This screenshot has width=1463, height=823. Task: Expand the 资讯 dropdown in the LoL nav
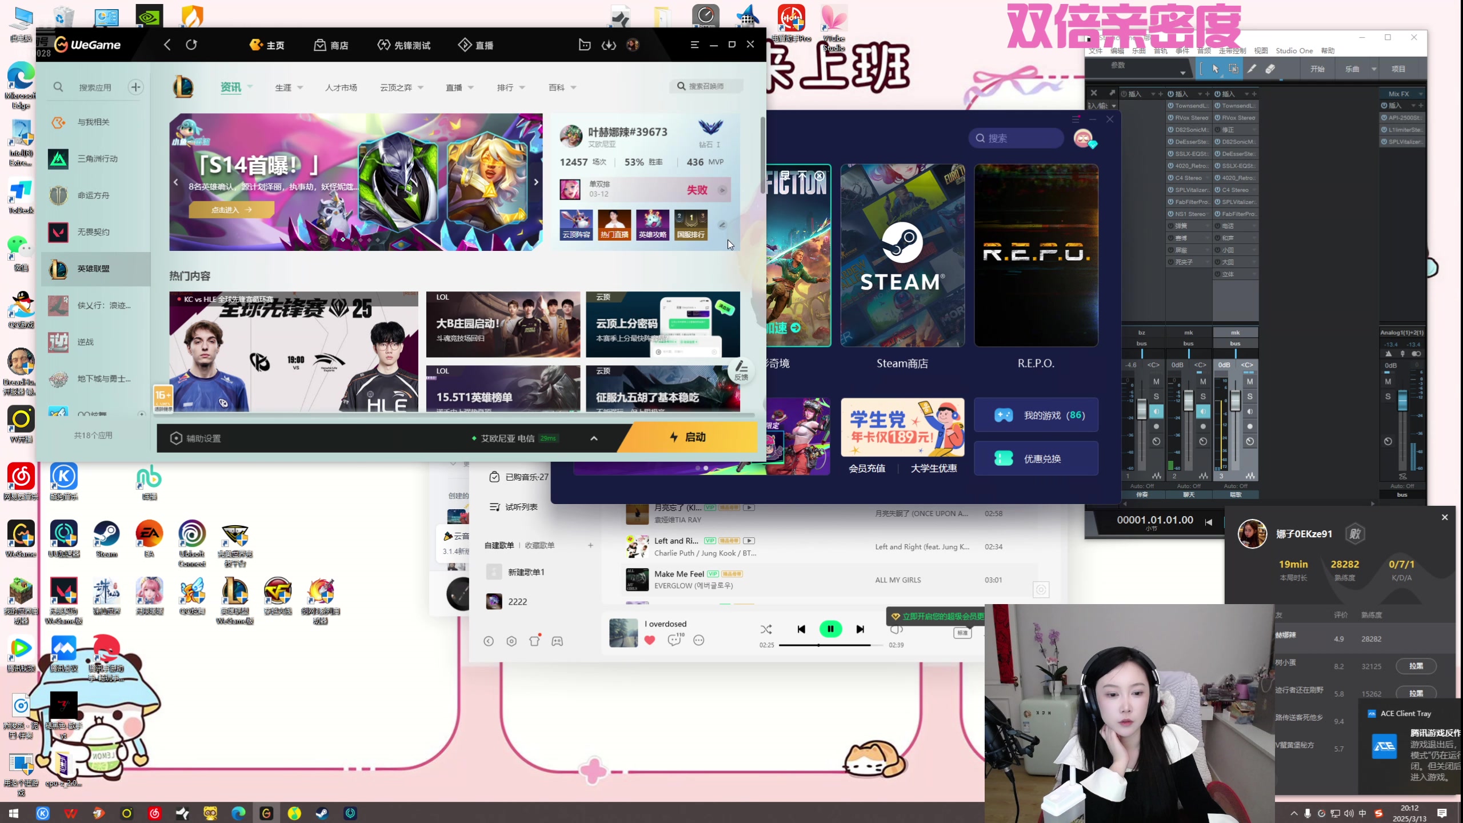click(x=250, y=87)
